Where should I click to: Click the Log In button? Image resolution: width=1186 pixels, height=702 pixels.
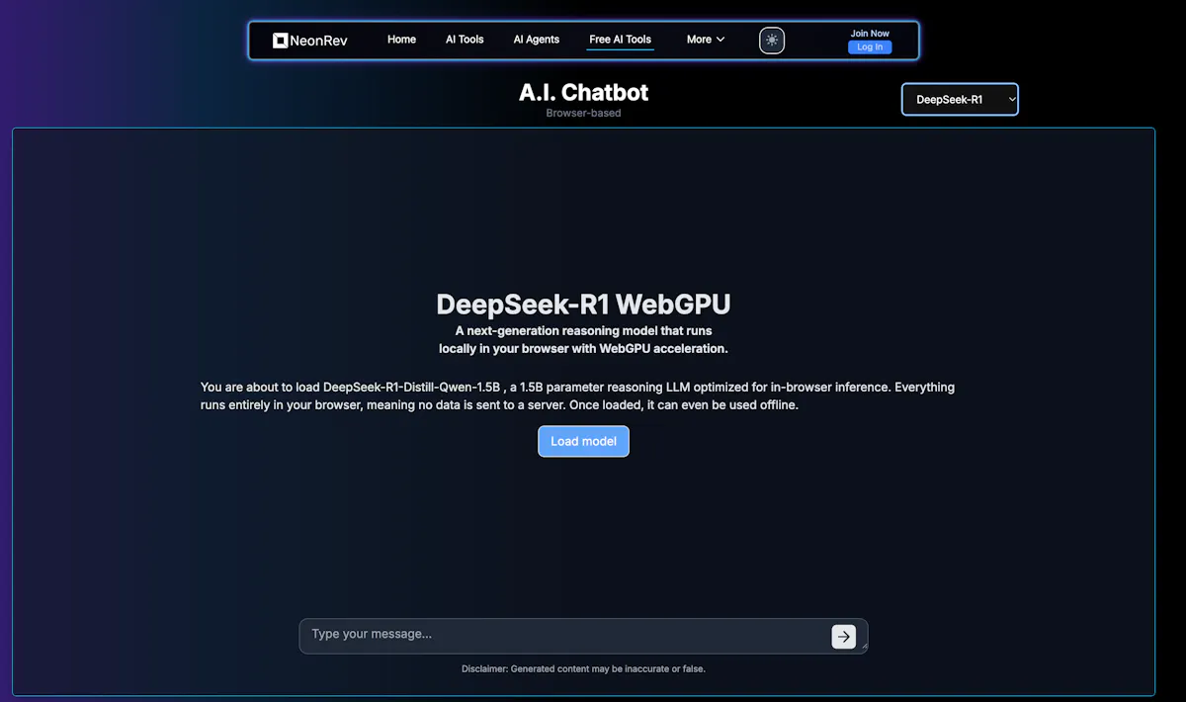pyautogui.click(x=870, y=46)
